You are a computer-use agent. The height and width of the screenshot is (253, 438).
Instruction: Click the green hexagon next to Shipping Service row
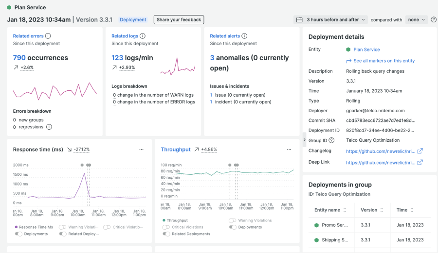(x=316, y=240)
